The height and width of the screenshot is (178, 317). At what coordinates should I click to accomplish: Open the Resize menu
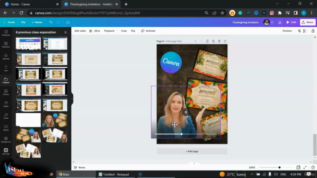[37, 22]
